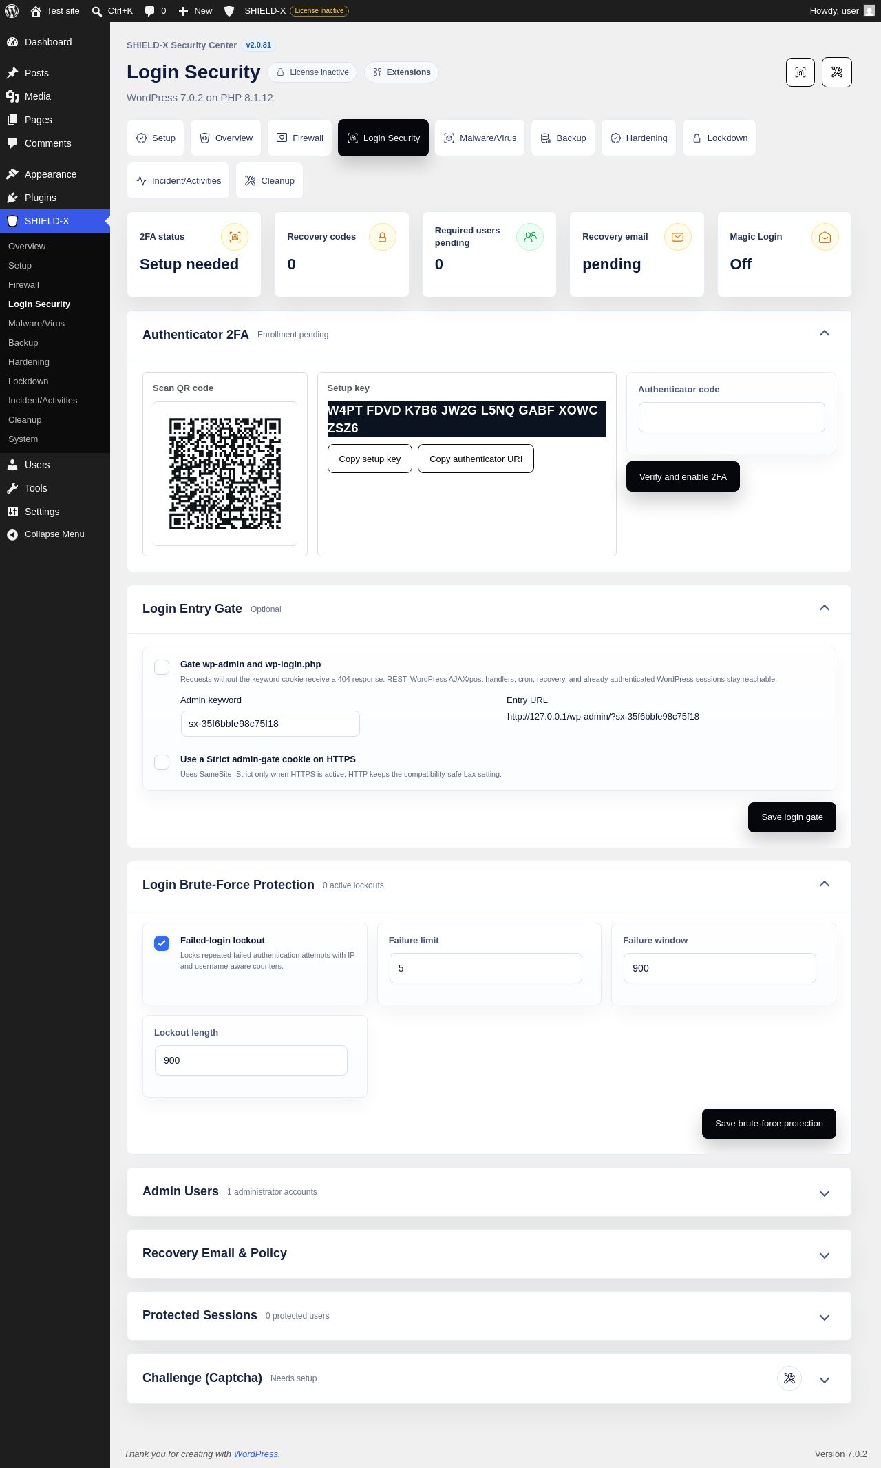881x1468 pixels.
Task: Click the user avatar next to Howdy
Action: pos(869,11)
